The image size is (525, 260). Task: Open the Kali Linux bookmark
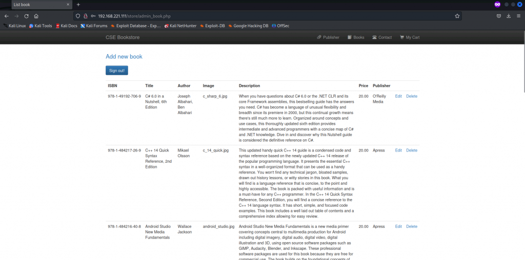(x=15, y=26)
